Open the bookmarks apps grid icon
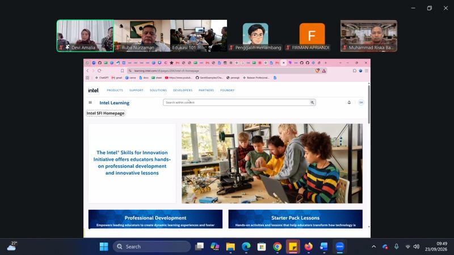Viewport: 454px width, 255px height. tap(87, 78)
